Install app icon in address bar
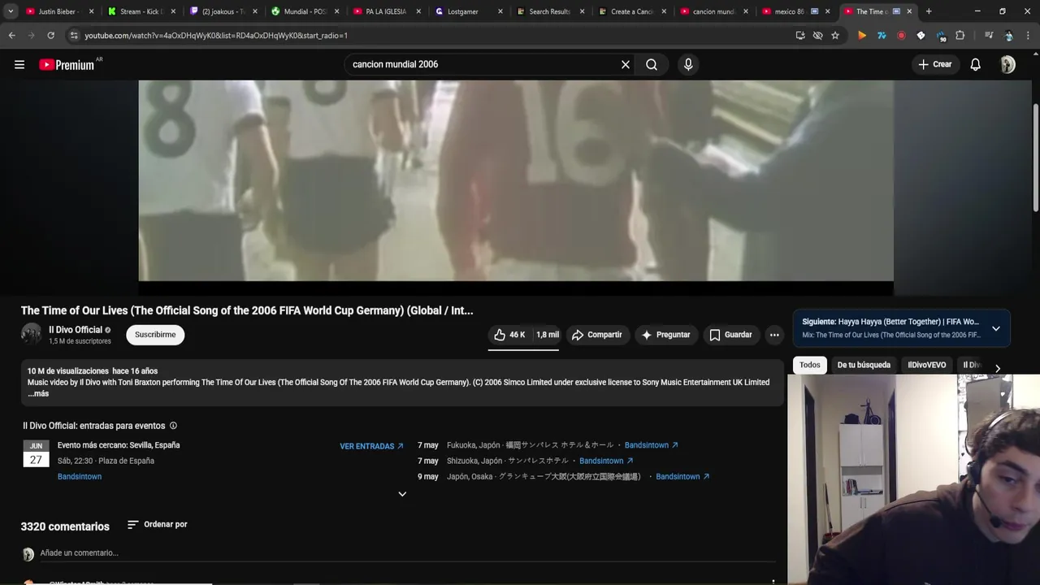Image resolution: width=1040 pixels, height=585 pixels. pyautogui.click(x=800, y=35)
